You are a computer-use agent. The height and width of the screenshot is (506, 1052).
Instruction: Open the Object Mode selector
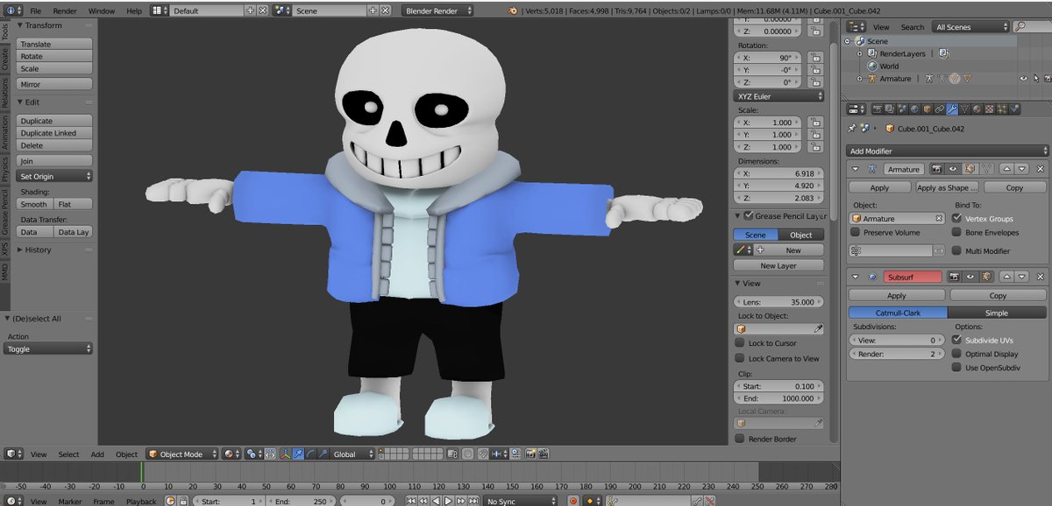coord(181,454)
